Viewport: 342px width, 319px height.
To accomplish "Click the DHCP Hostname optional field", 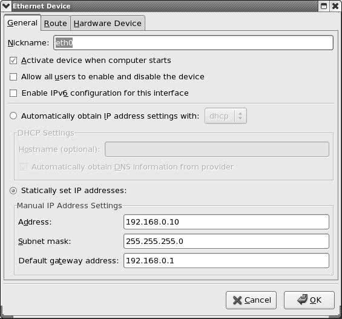I will [217, 149].
